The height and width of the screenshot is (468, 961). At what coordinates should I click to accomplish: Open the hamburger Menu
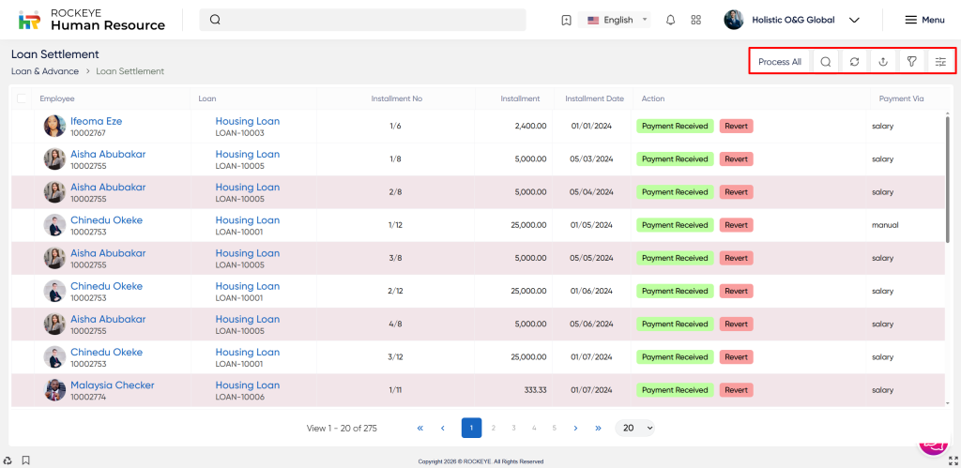(924, 20)
